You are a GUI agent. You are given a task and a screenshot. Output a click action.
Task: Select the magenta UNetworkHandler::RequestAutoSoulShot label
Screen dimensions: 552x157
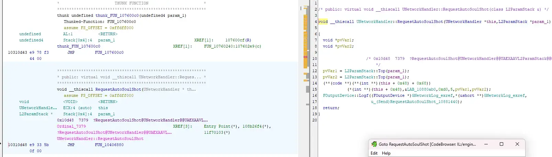100,139
